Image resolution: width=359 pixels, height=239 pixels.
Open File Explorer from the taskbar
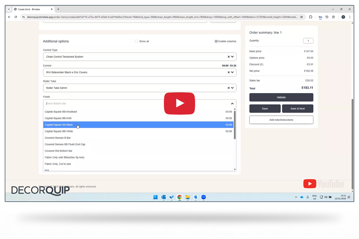188,197
